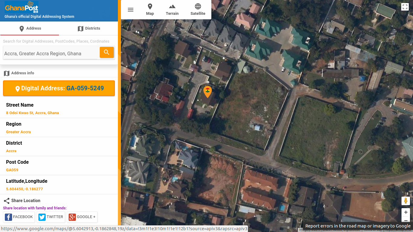Image resolution: width=413 pixels, height=232 pixels.
Task: Click the latitude longitude coordinates value
Action: tap(24, 189)
